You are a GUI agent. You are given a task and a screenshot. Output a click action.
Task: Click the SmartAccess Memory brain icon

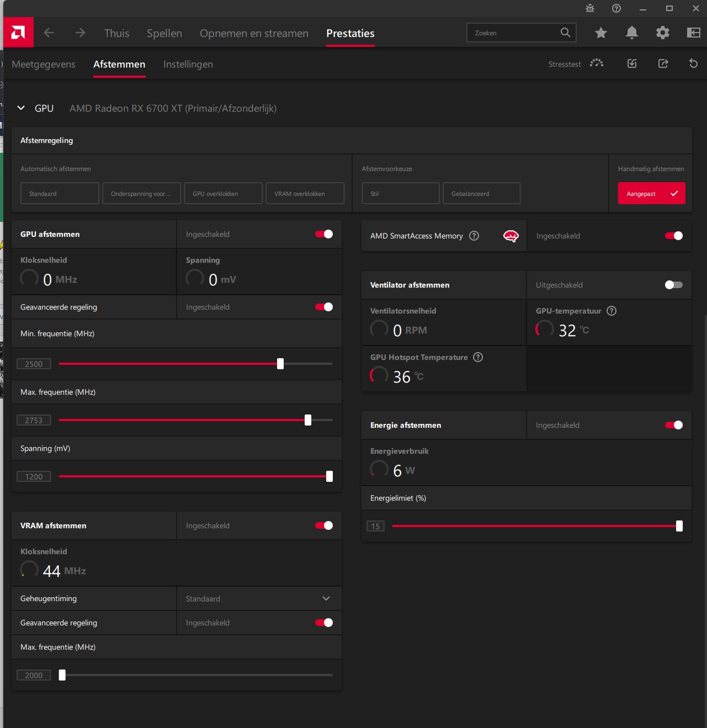pos(511,236)
